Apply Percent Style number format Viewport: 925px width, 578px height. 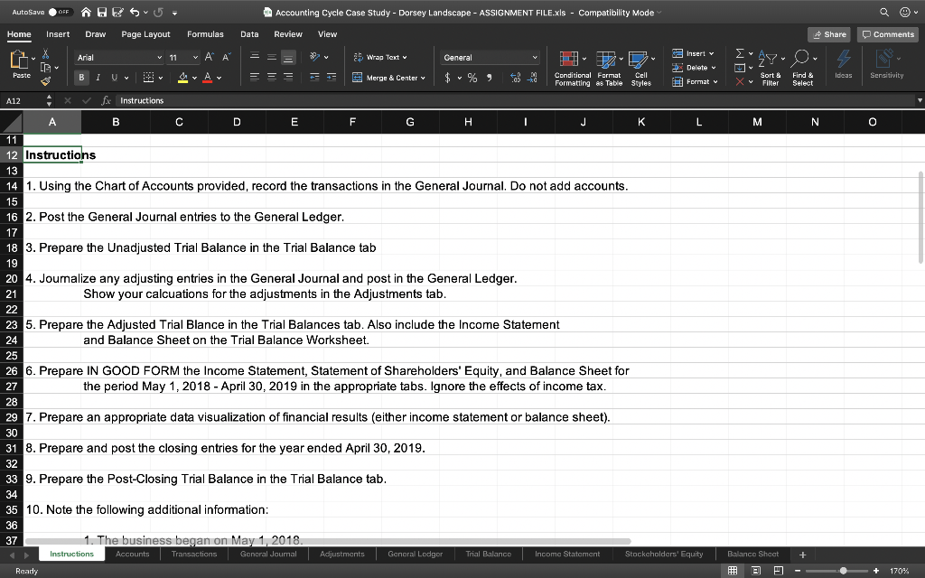tap(472, 78)
